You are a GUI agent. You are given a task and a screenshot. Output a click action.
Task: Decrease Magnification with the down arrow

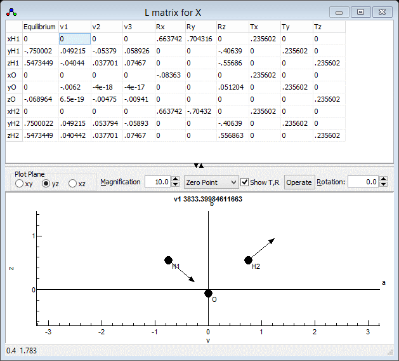pyautogui.click(x=175, y=185)
